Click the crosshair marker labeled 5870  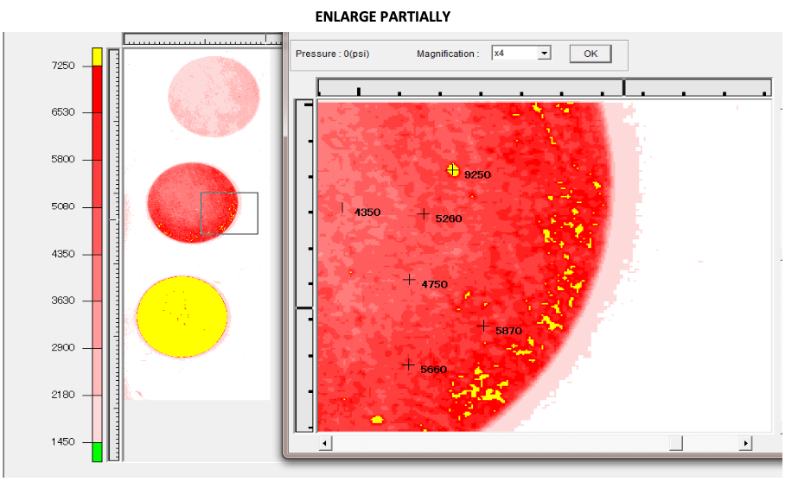pos(485,326)
